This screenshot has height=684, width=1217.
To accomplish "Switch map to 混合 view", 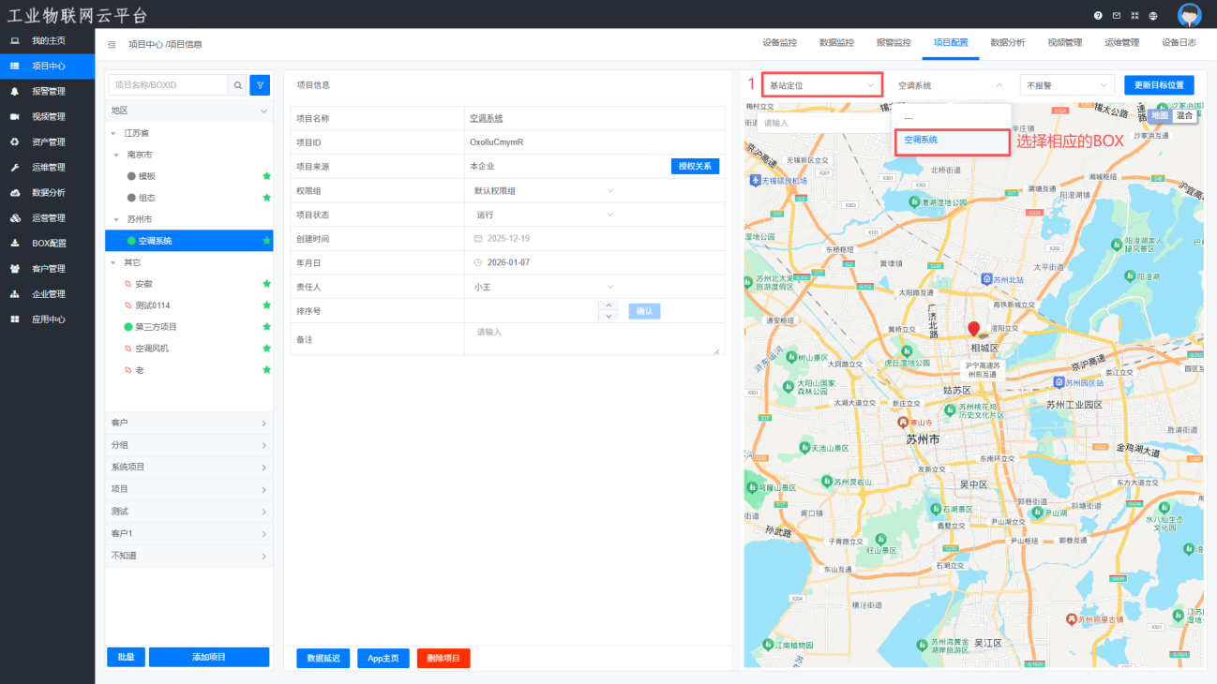I will (x=1184, y=115).
